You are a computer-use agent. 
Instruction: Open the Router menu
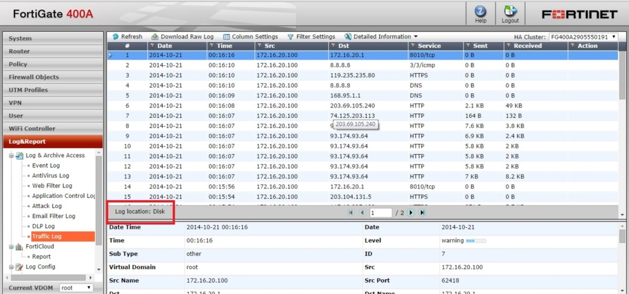coord(53,51)
